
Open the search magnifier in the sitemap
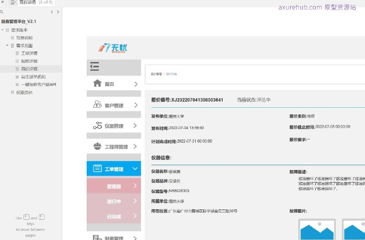pyautogui.click(x=2, y=12)
